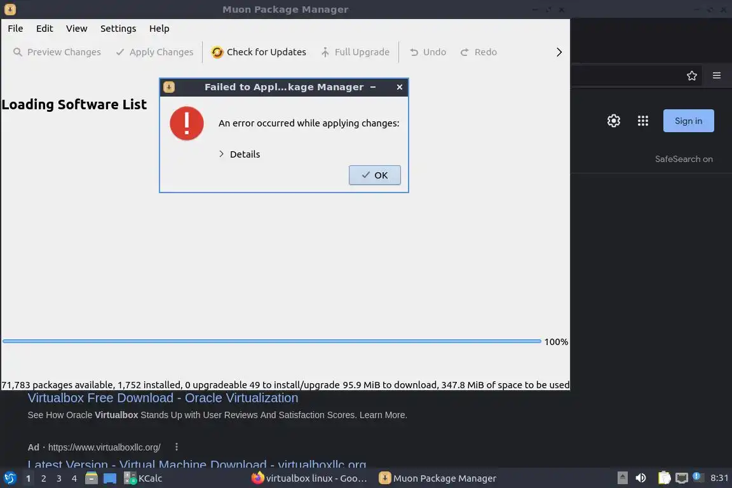Click the red error exclamation icon
The height and width of the screenshot is (488, 732).
187,123
